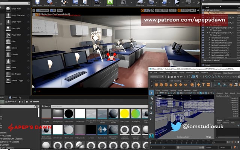240x150 pixels.
Task: Toggle visibility eye of labDrawersAvarA_v001
Action: coord(203,55)
